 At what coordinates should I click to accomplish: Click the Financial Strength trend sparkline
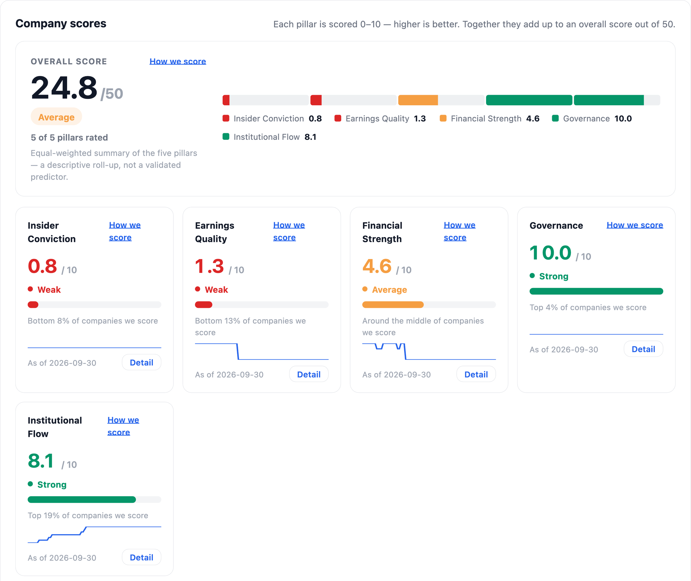coord(429,351)
